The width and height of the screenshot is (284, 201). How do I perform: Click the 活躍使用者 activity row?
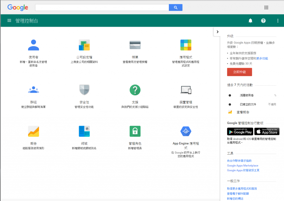[x=252, y=95]
